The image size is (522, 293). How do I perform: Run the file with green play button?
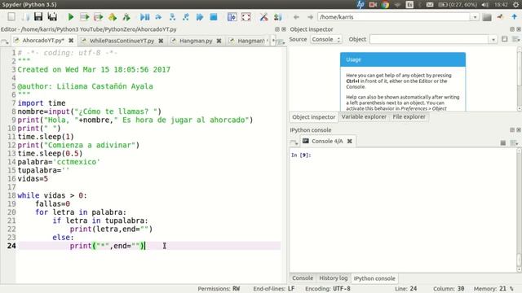(x=71, y=17)
